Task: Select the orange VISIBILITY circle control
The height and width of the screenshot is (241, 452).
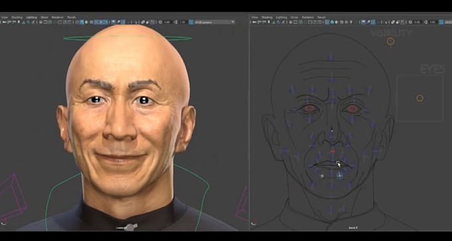Action: [x=390, y=41]
